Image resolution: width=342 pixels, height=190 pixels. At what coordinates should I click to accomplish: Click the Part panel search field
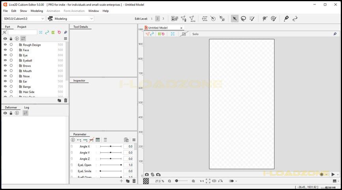tap(23, 32)
